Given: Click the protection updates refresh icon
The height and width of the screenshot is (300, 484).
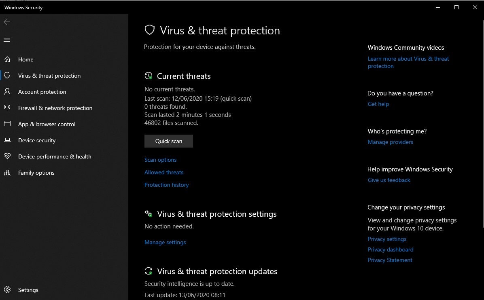Looking at the screenshot, I should [149, 271].
